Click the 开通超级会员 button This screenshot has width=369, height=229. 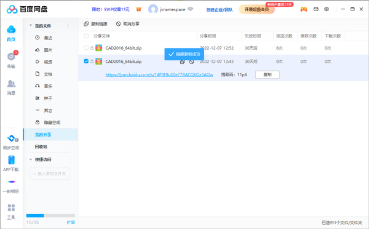(x=256, y=9)
